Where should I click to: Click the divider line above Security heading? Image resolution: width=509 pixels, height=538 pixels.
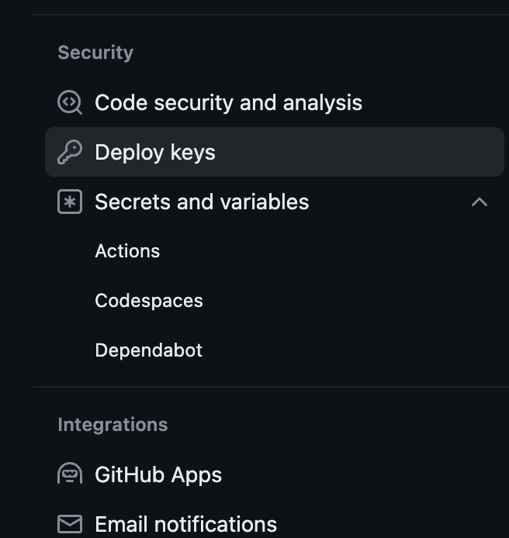point(270,15)
